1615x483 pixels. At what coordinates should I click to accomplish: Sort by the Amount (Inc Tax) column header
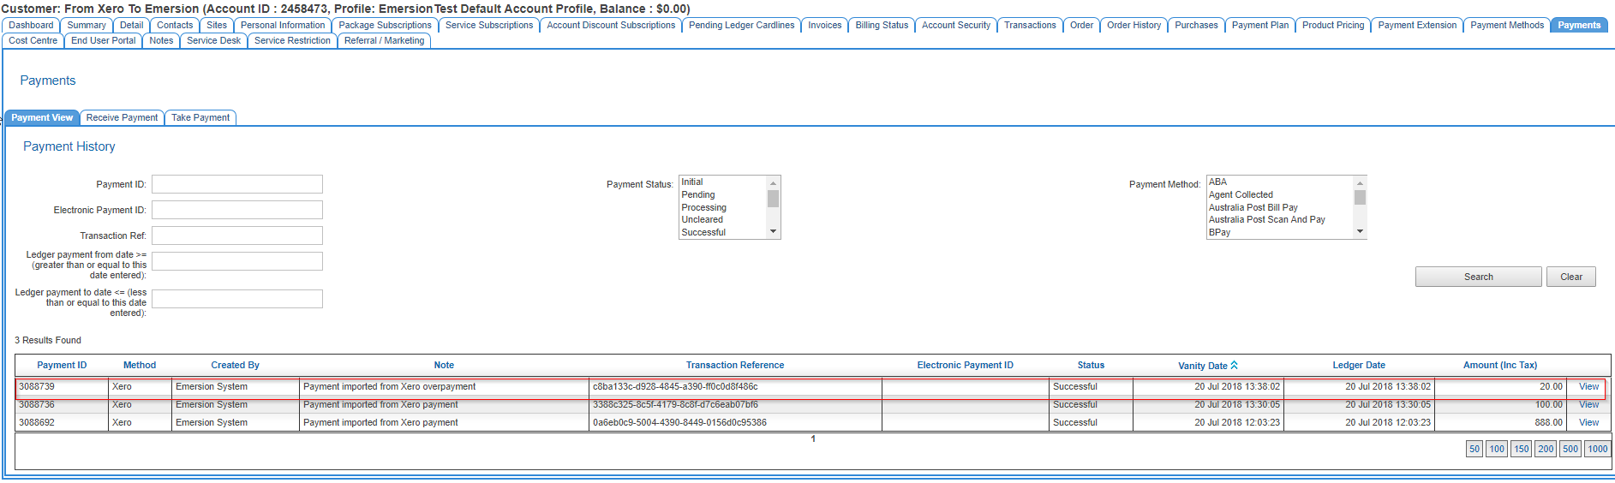(x=1499, y=366)
